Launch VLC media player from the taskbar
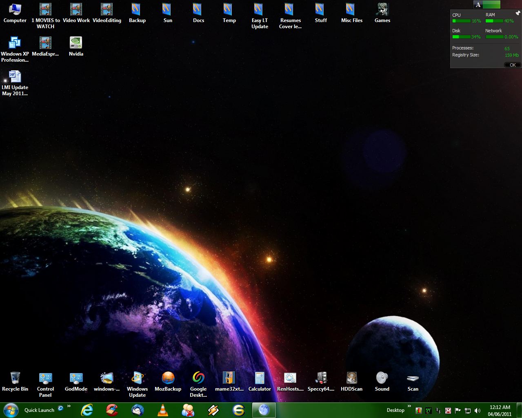Screen dimensions: 522x418 coord(162,410)
